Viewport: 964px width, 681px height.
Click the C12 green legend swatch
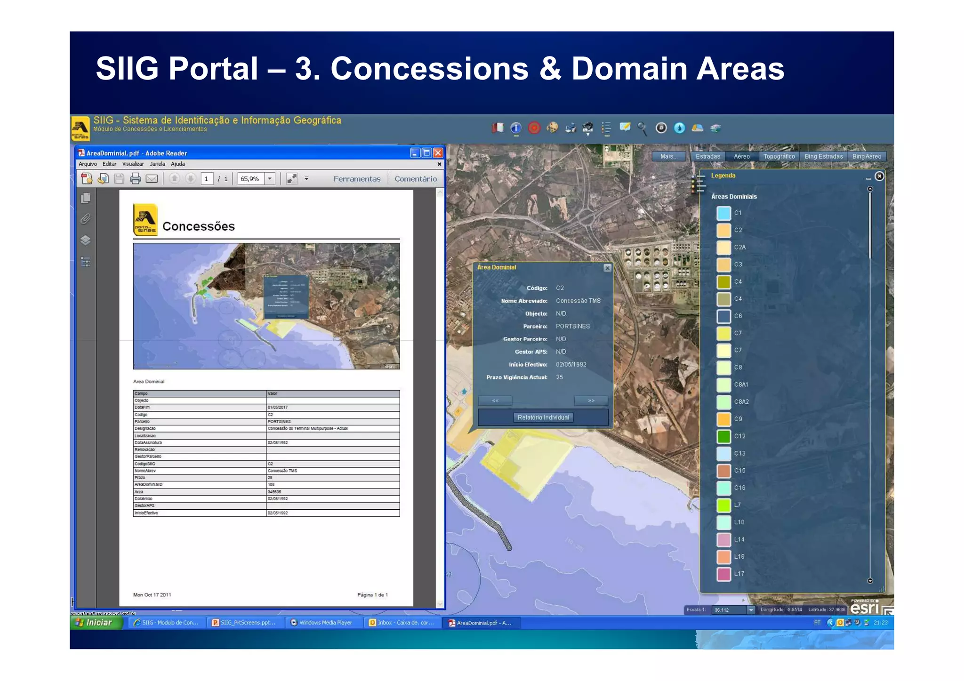point(723,436)
